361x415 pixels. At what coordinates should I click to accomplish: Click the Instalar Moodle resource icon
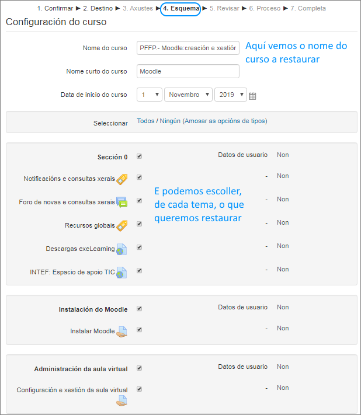[122, 332]
